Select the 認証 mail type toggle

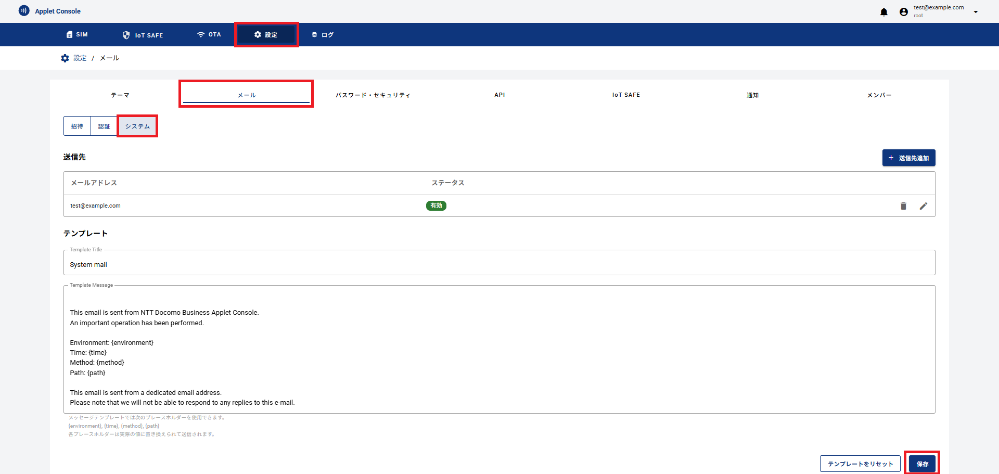104,126
